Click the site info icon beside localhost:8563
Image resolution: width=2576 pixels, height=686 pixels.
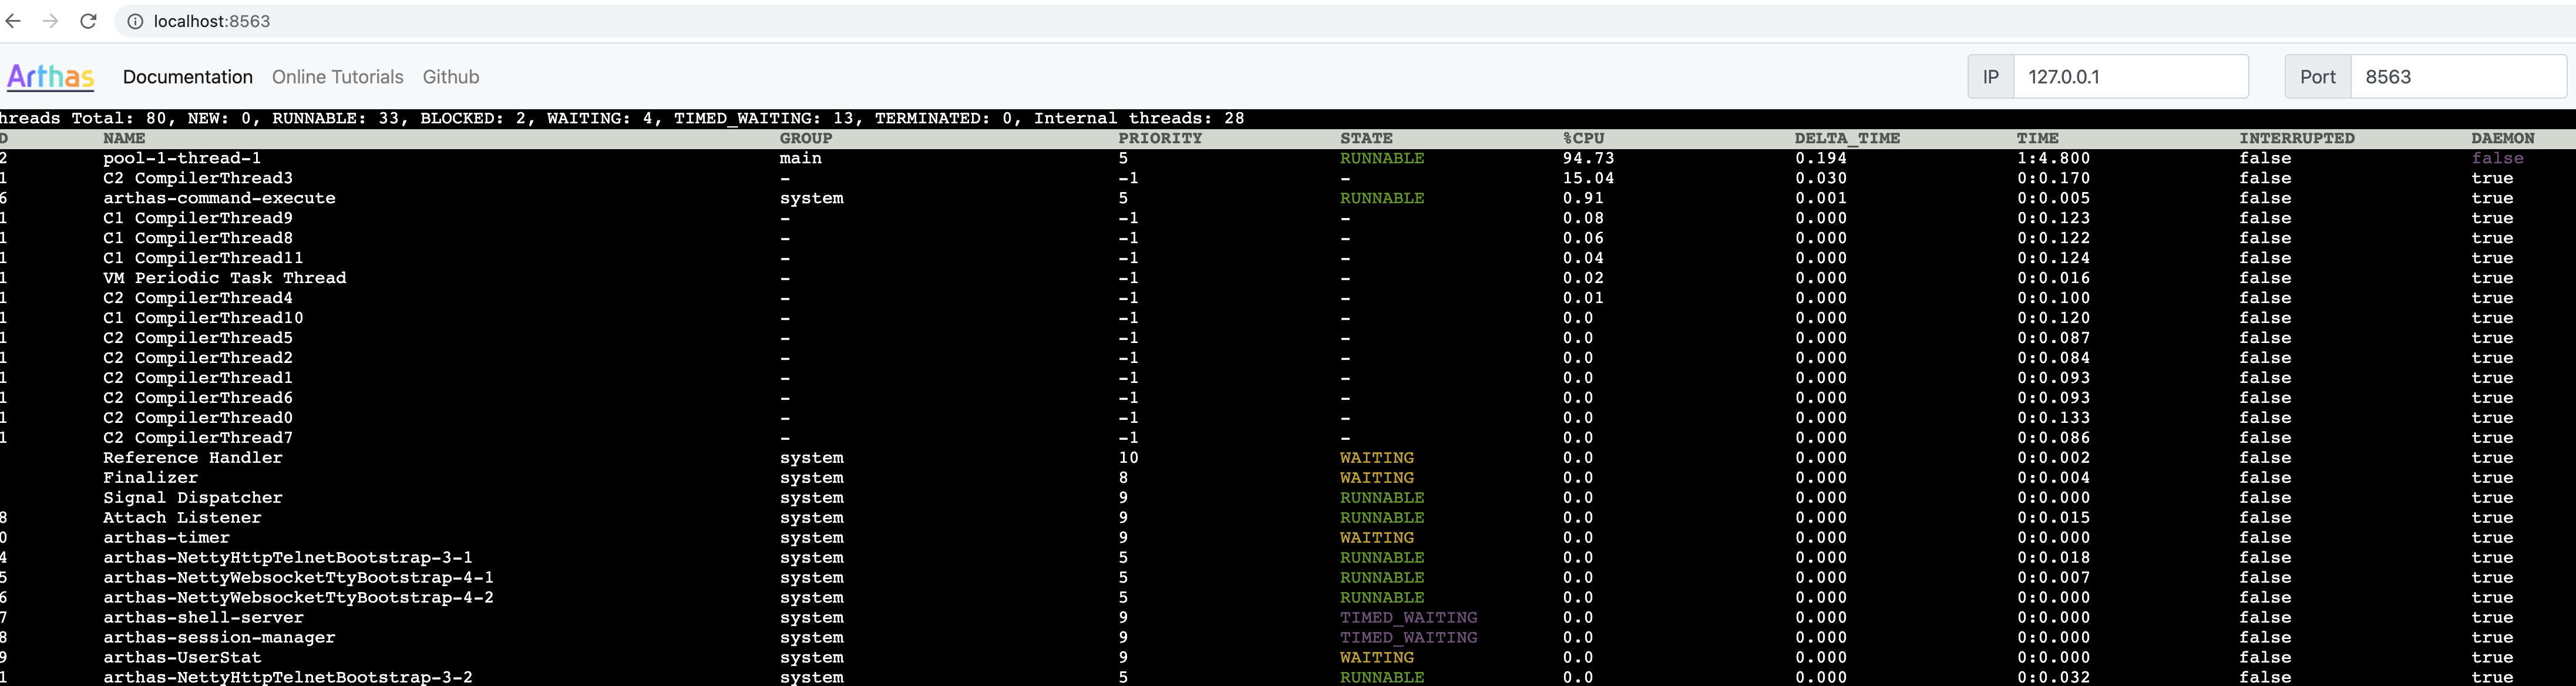[x=135, y=21]
